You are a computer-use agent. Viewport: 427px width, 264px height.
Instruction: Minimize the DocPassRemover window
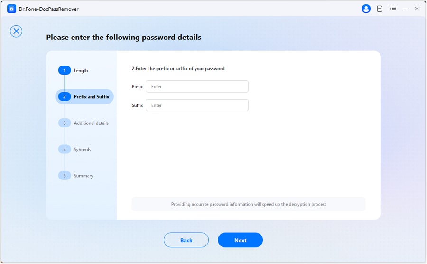pos(405,9)
